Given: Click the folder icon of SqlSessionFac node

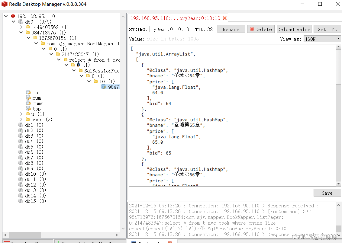Looking at the screenshot, I should [81, 70].
